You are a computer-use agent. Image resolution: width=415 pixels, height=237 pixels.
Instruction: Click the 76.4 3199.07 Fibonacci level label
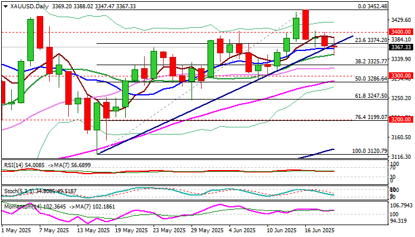click(371, 117)
